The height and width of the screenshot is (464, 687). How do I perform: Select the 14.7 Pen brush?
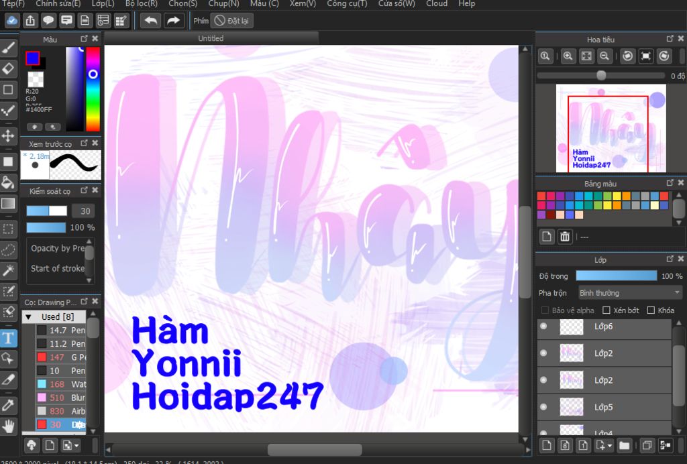[61, 330]
